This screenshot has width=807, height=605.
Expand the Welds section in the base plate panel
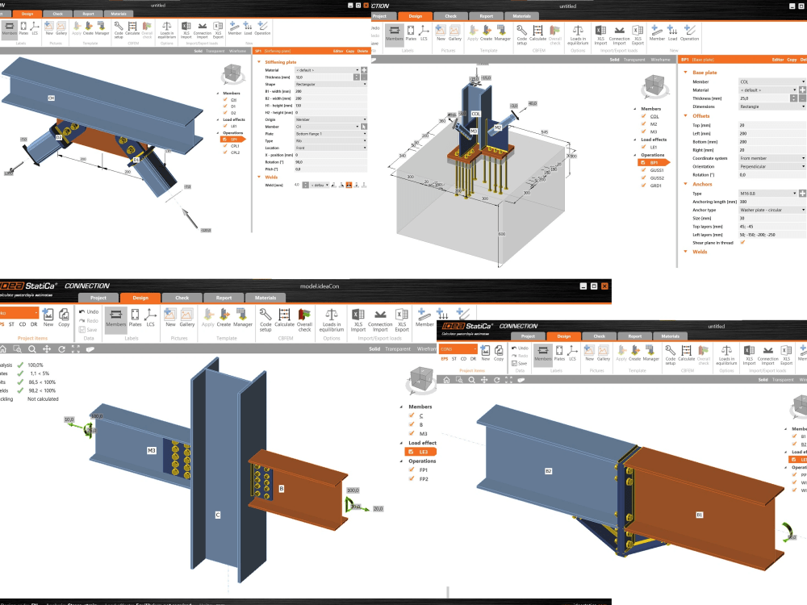[685, 252]
